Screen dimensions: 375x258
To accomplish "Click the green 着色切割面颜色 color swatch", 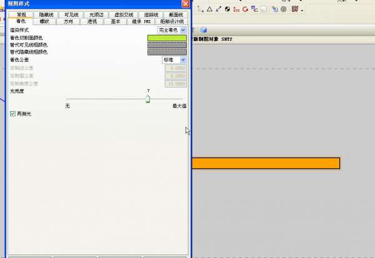I will pos(167,37).
